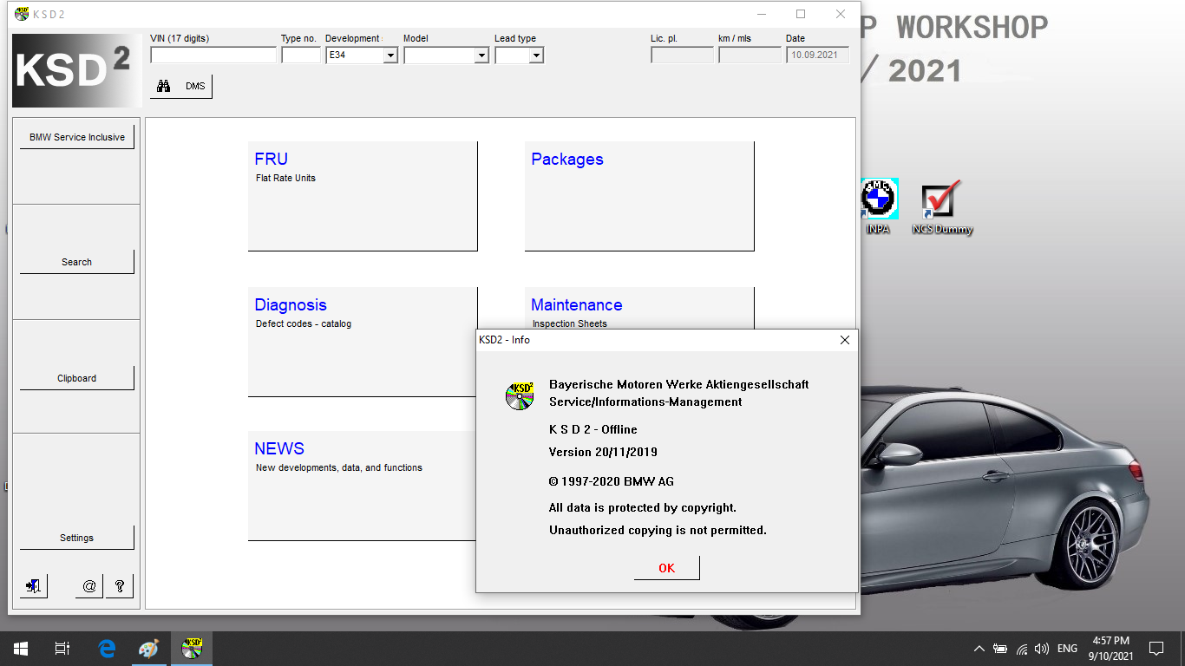Click the Lic. pl. field
Image resolution: width=1185 pixels, height=666 pixels.
click(682, 55)
